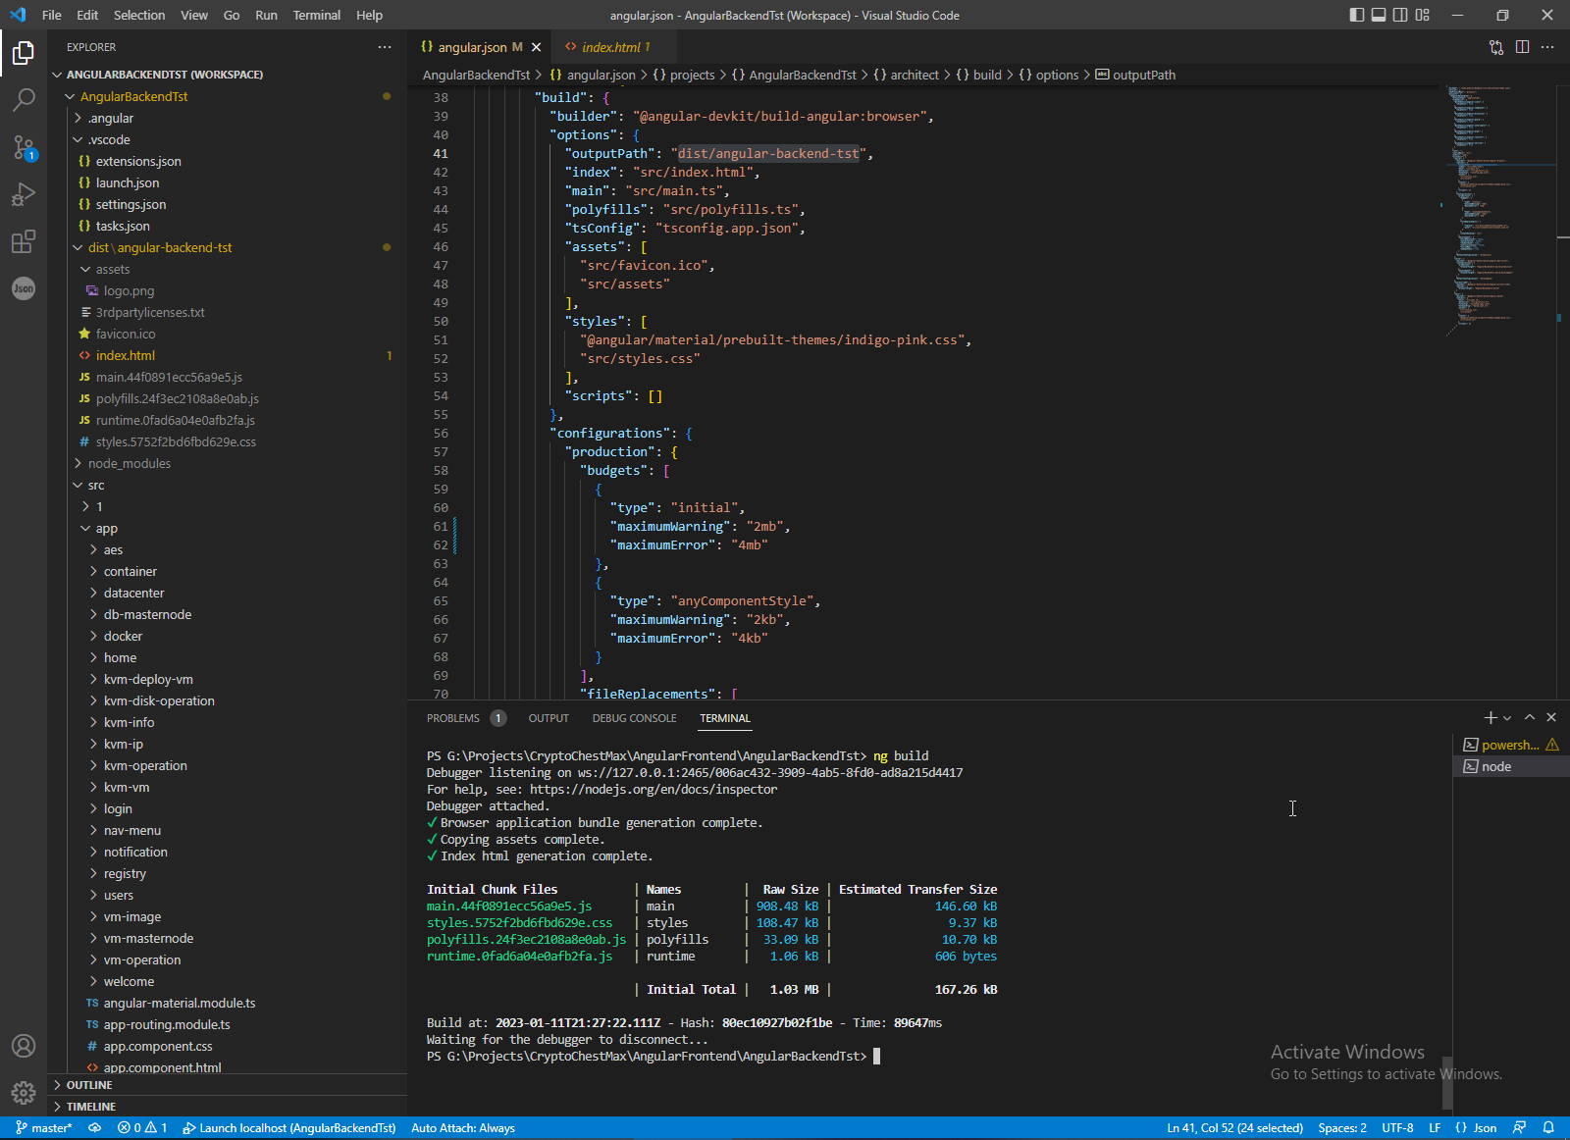
Task: Open the new terminal launch profile dropdown
Action: point(1507,718)
